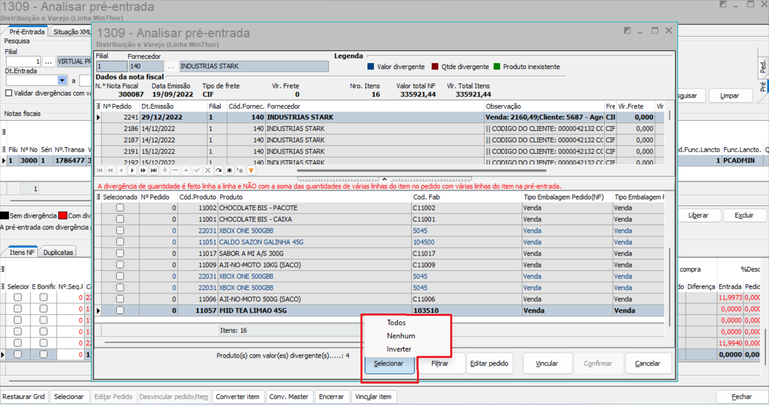Collapse the upper grid using splitter arrow
Screen dimensions: 769x406
coord(384,179)
